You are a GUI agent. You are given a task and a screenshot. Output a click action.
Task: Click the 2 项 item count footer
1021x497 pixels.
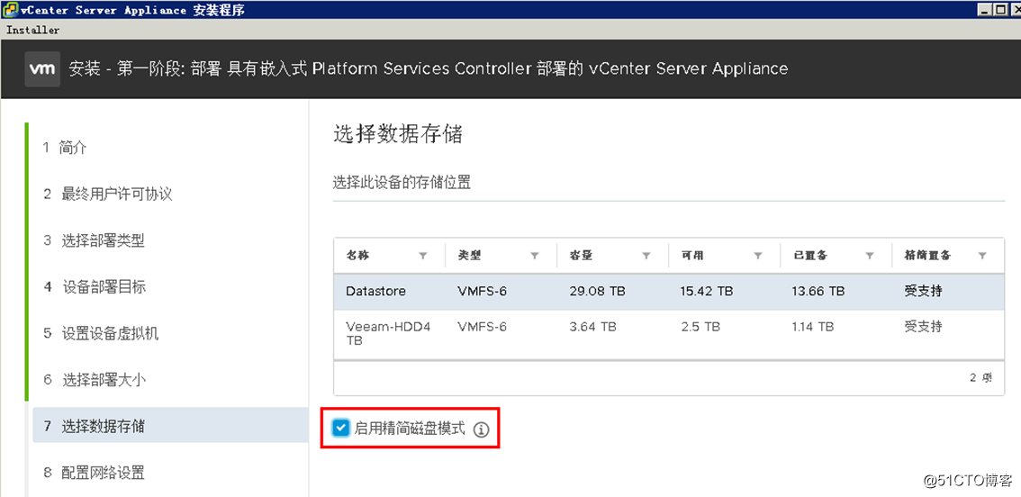click(x=981, y=377)
